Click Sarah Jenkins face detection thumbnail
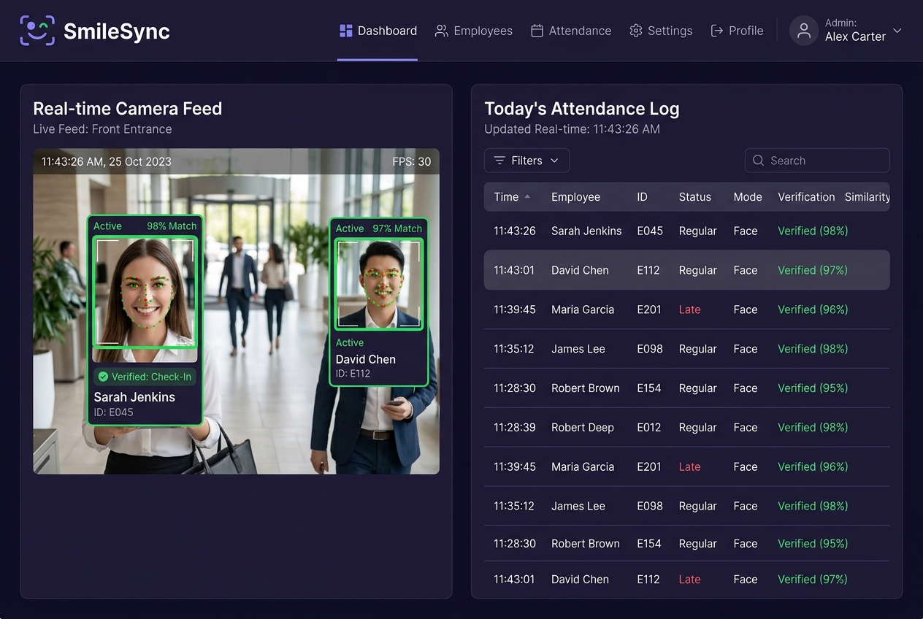 [145, 291]
